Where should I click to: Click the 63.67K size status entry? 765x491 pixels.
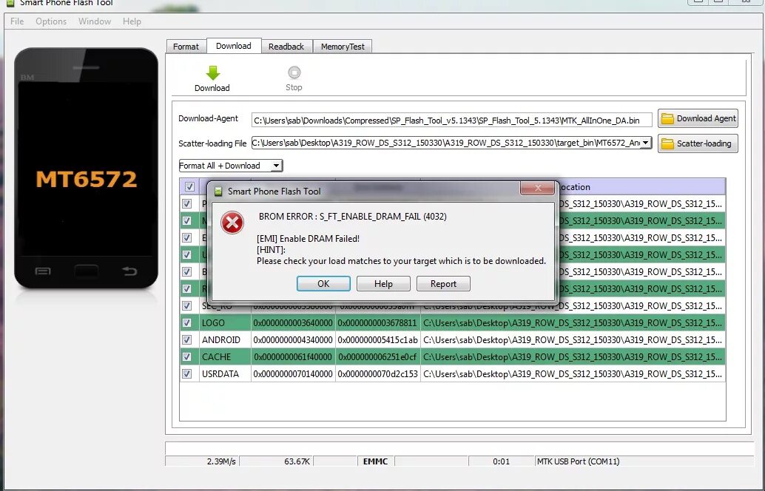click(x=277, y=461)
